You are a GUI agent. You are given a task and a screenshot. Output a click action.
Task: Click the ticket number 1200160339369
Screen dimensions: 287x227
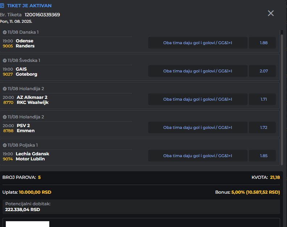[x=42, y=15]
